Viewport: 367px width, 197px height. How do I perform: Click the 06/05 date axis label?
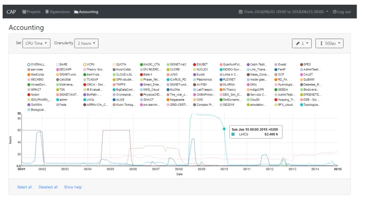(111, 169)
